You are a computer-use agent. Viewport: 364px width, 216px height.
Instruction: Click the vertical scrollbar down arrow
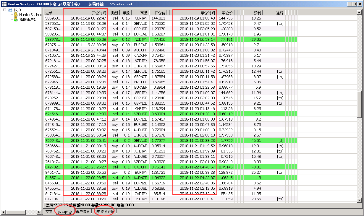359,200
